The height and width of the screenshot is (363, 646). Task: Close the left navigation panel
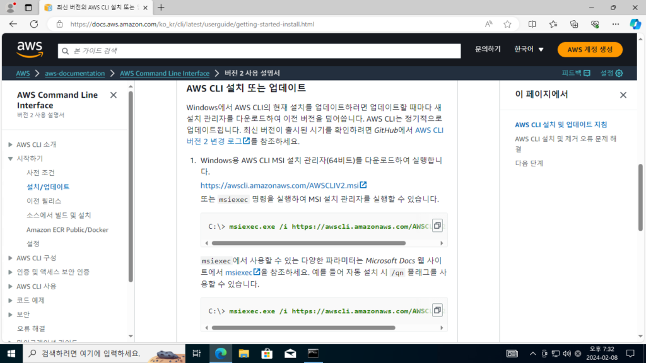pyautogui.click(x=114, y=95)
